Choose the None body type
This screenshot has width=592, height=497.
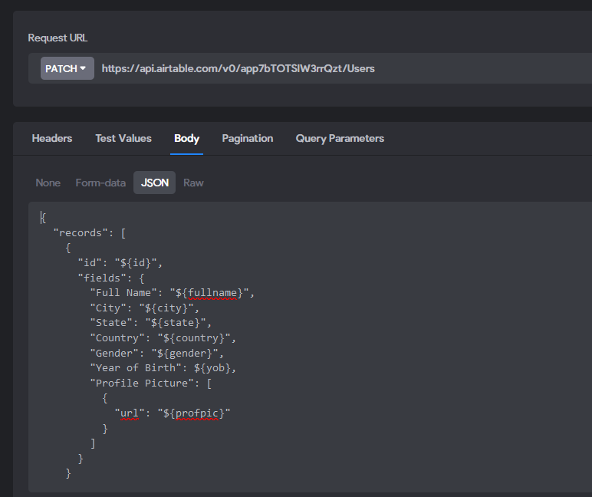(x=48, y=183)
